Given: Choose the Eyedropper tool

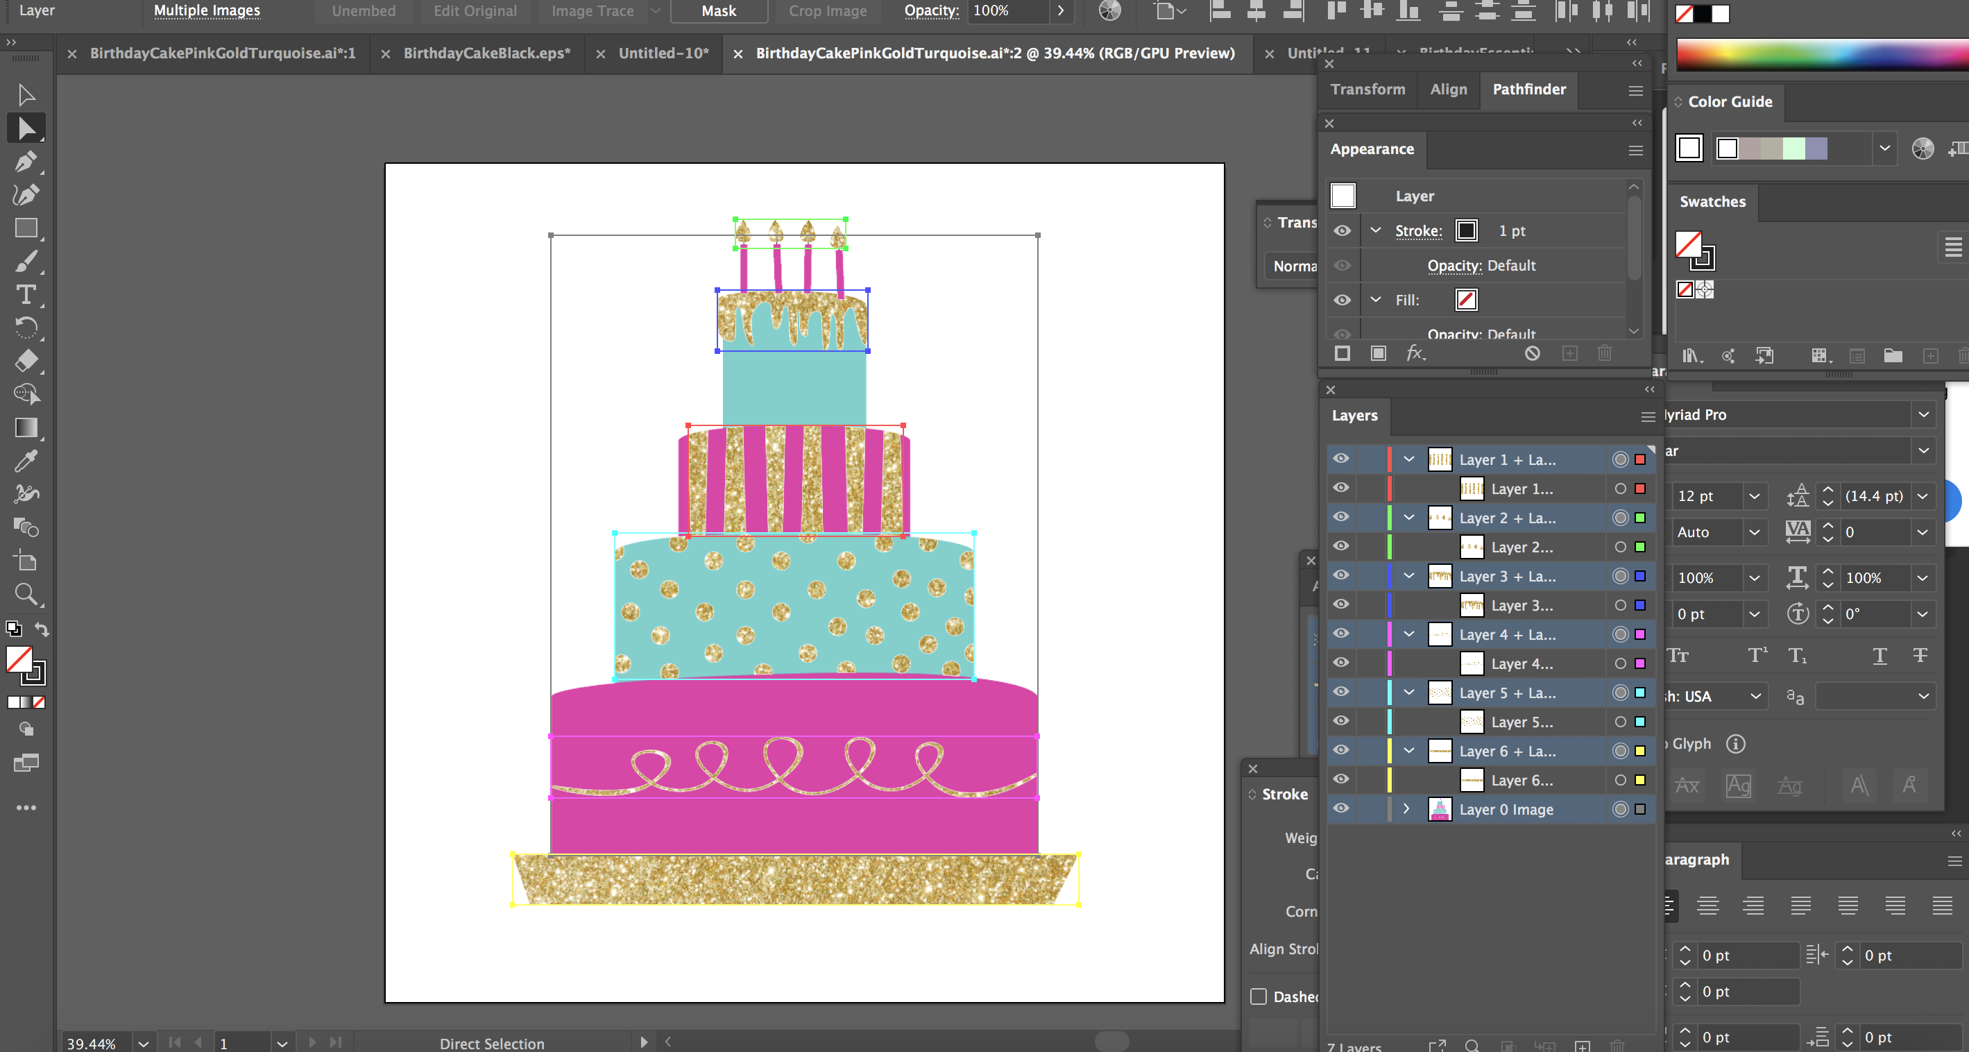Looking at the screenshot, I should [25, 461].
